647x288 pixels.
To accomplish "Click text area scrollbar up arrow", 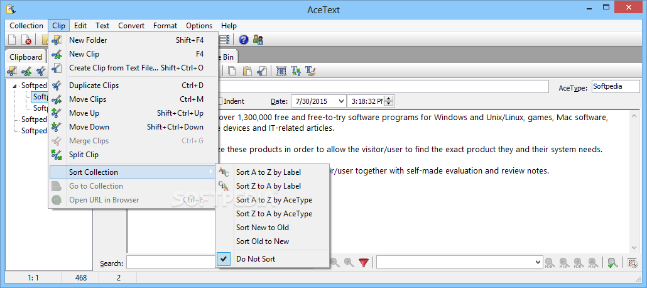I will click(634, 116).
